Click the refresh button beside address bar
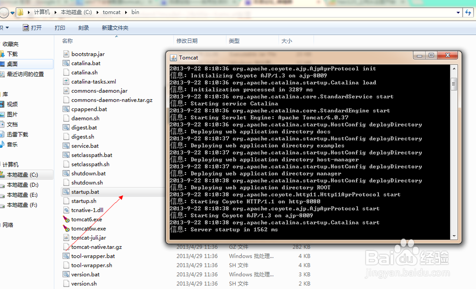476x289 pixels. tap(468, 12)
